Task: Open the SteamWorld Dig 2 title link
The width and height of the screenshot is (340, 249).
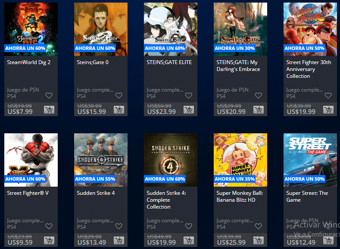Action: click(x=28, y=62)
